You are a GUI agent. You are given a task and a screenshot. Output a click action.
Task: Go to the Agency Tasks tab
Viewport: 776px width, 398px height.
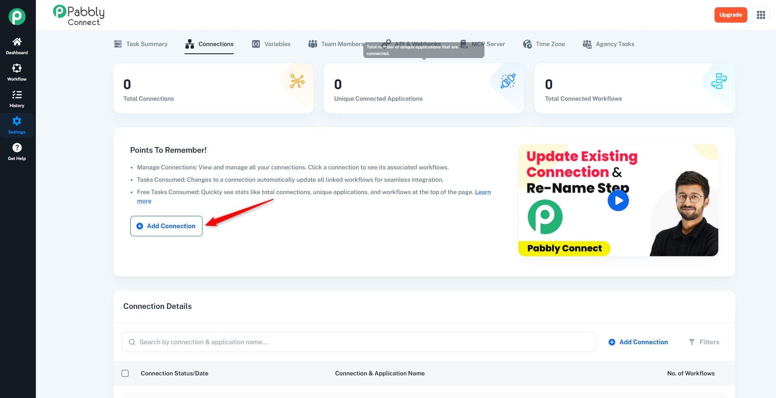[x=608, y=44]
